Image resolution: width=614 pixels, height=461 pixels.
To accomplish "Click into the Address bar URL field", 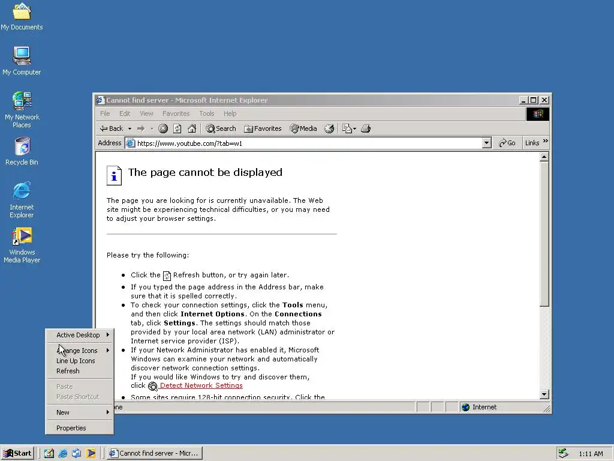I will [309, 143].
